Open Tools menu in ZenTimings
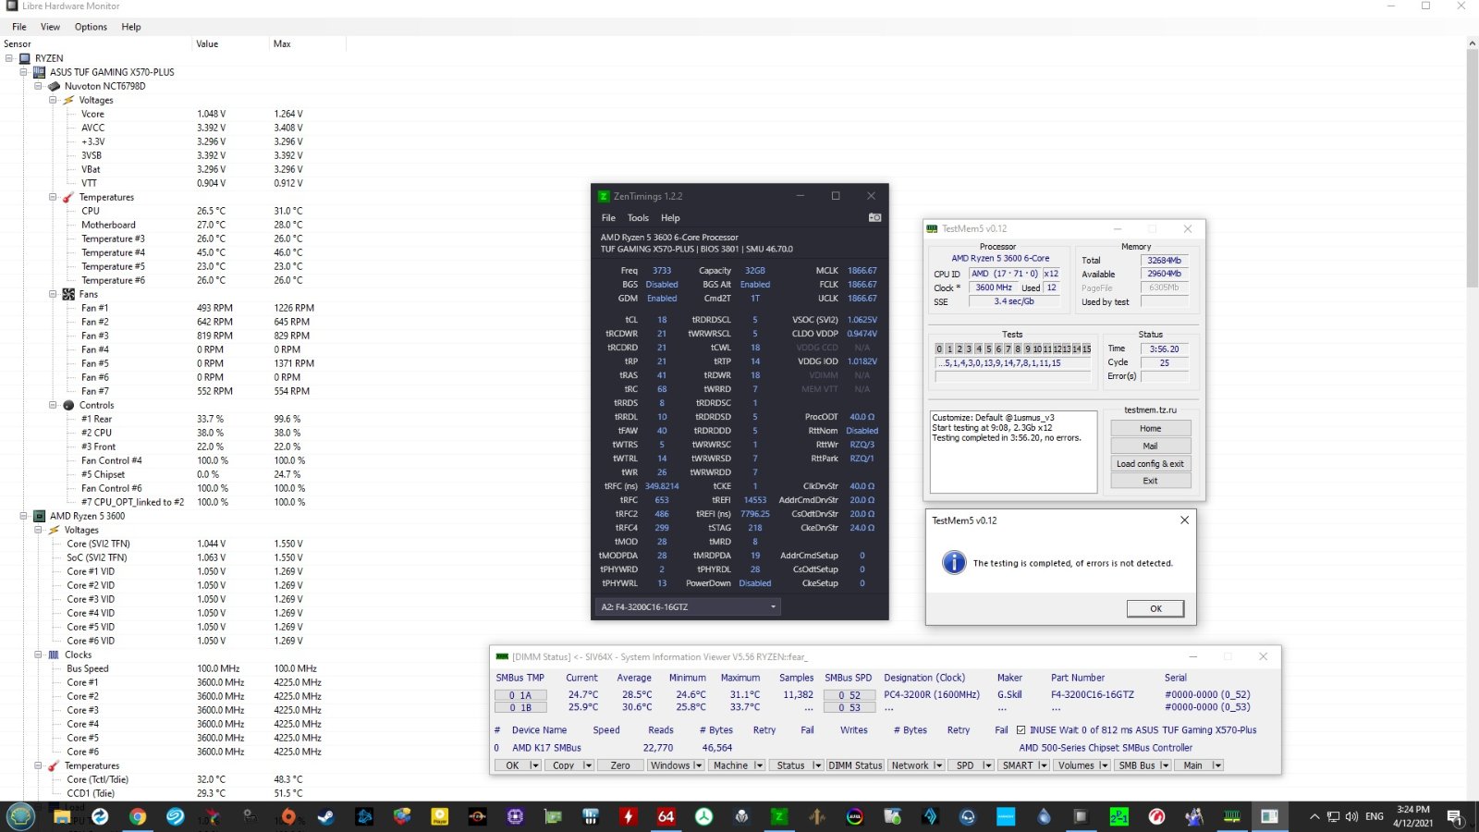Image resolution: width=1479 pixels, height=832 pixels. click(x=638, y=218)
